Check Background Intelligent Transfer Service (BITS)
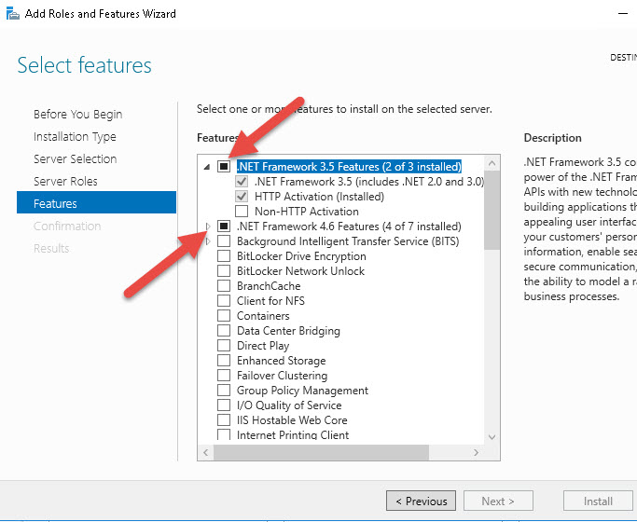The width and height of the screenshot is (637, 522). tap(224, 241)
